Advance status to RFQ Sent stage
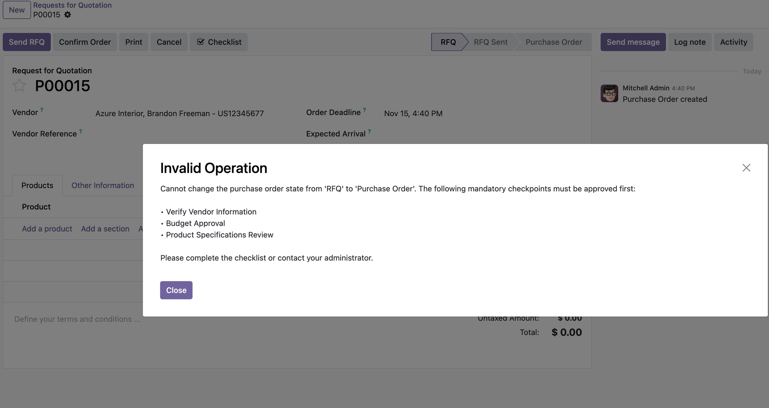 (x=490, y=42)
